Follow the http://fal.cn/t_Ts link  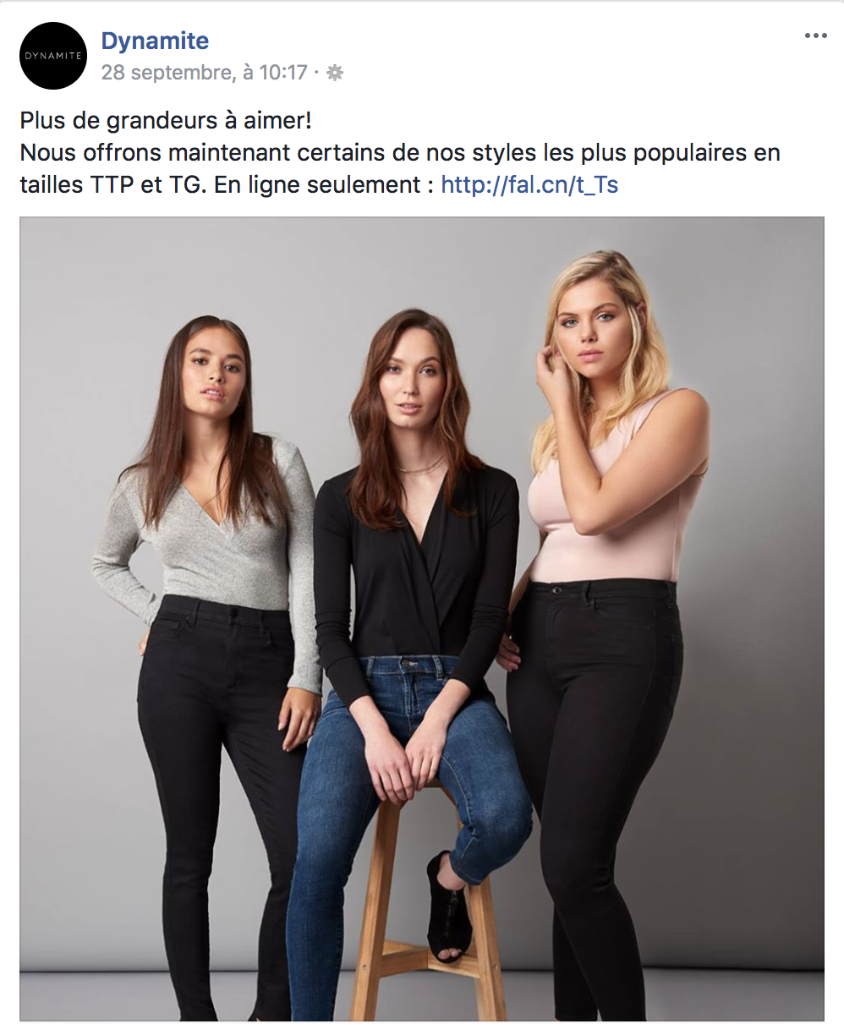pyautogui.click(x=529, y=184)
